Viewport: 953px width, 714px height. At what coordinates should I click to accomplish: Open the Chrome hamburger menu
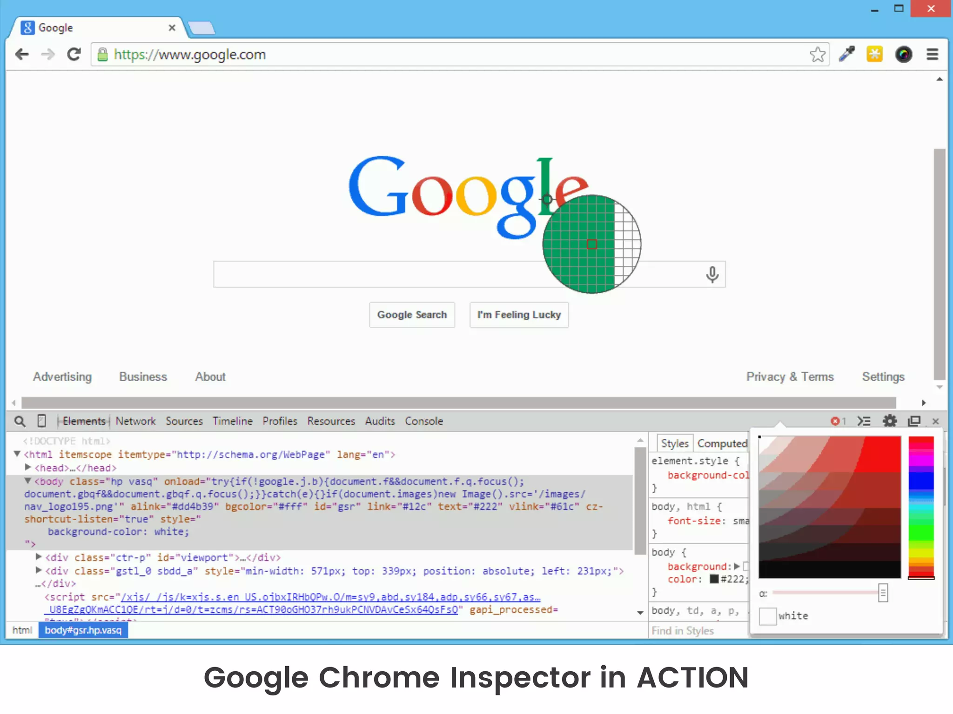(932, 54)
